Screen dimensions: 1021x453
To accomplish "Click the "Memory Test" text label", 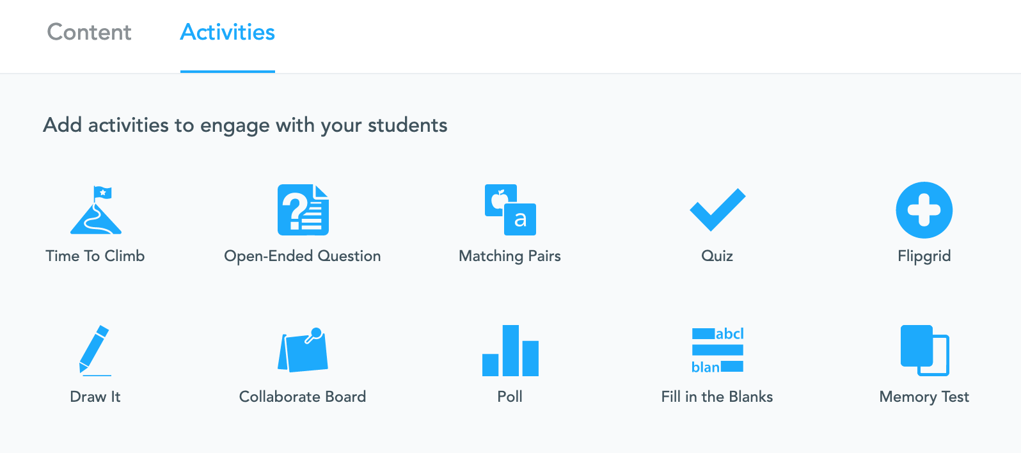I will point(924,397).
